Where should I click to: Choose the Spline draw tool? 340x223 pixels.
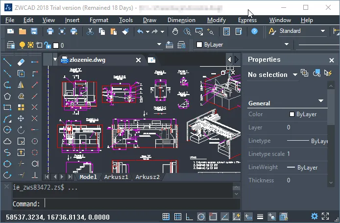[x=7, y=152]
